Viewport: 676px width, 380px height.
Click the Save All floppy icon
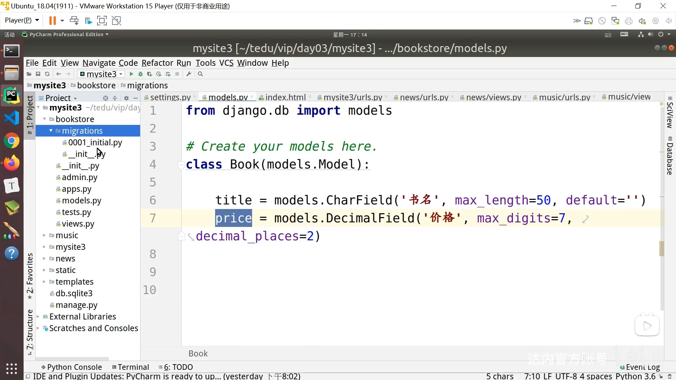[38, 74]
